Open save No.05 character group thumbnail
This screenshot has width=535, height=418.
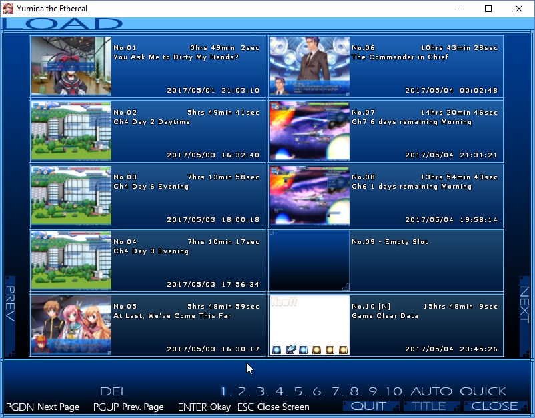click(x=71, y=325)
